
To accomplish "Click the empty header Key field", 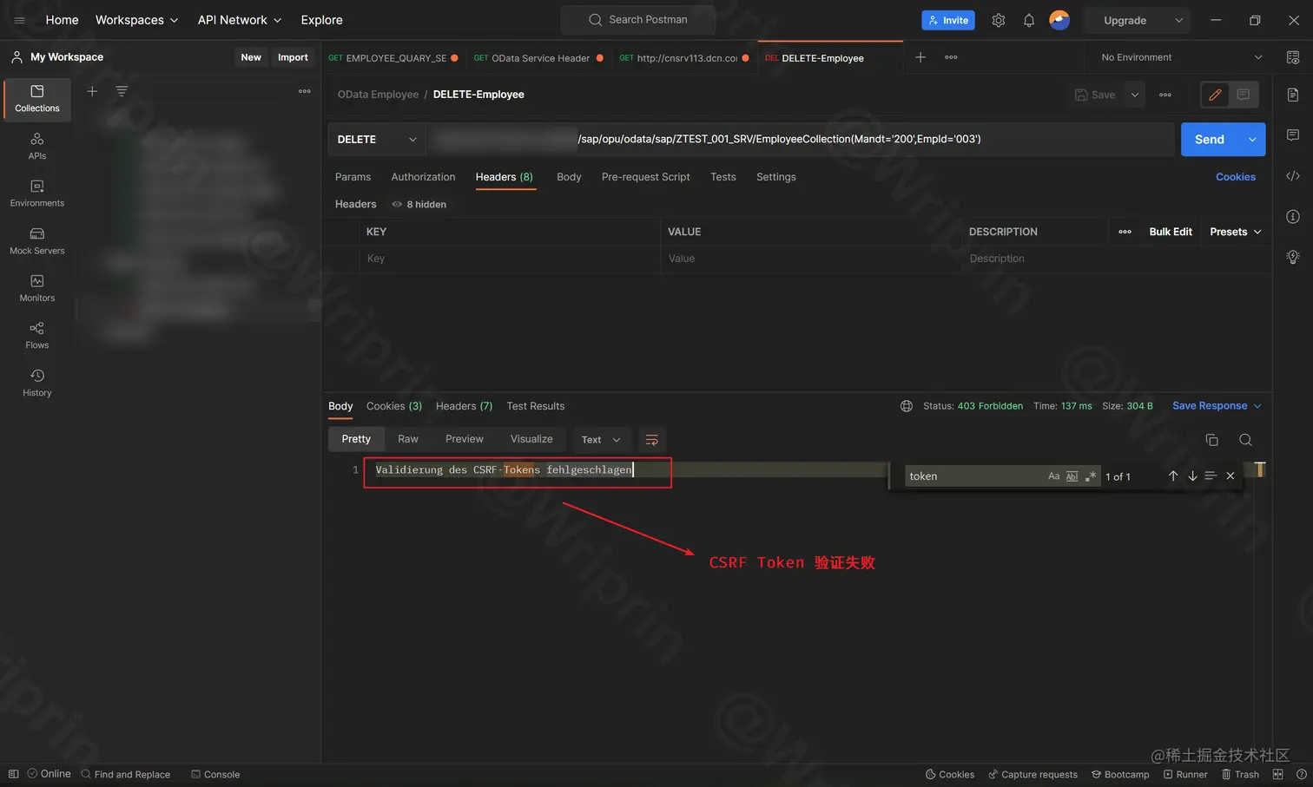I will tap(510, 259).
